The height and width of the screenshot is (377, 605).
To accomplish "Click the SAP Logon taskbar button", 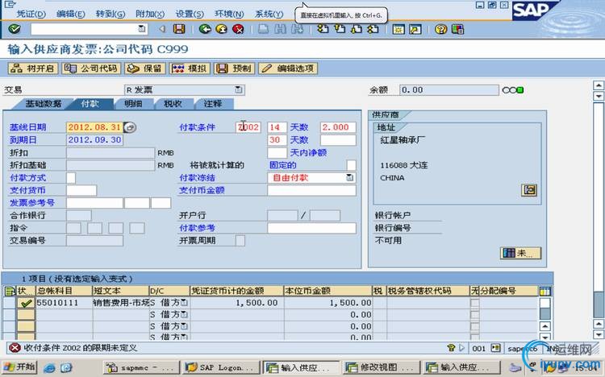I will pos(219,367).
